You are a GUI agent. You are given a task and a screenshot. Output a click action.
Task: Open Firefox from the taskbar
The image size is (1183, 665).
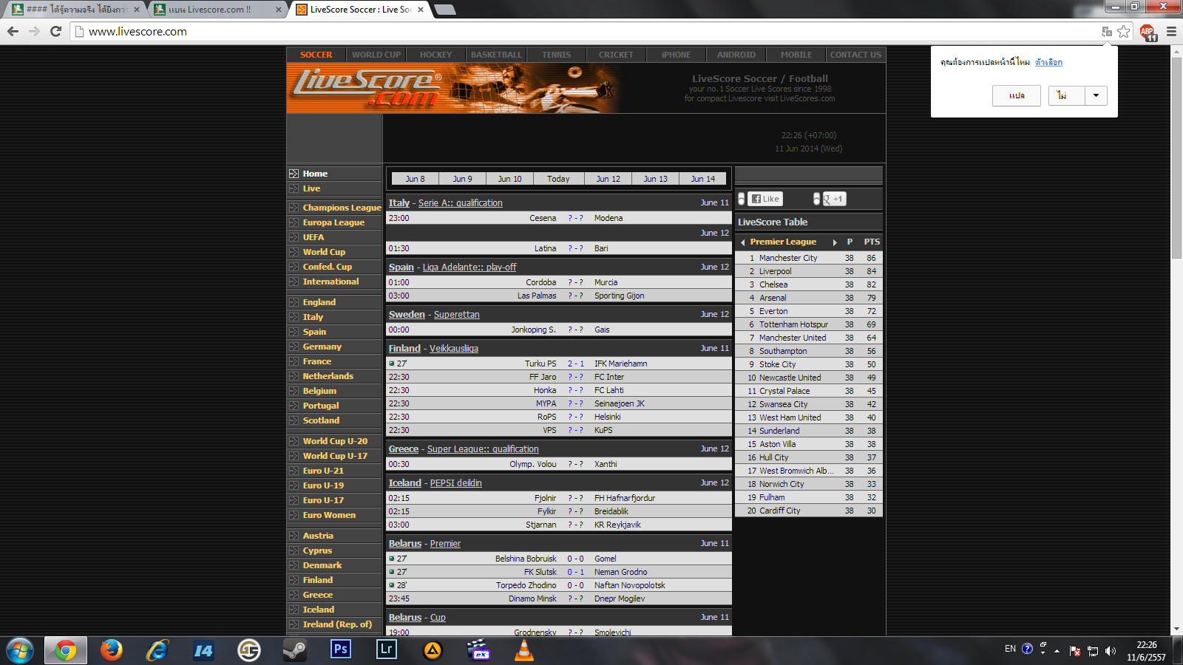coord(112,650)
